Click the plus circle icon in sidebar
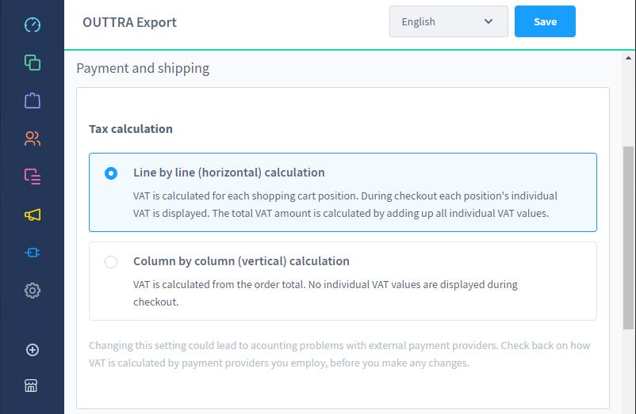Screen dimensions: 636x414 pyautogui.click(x=33, y=350)
